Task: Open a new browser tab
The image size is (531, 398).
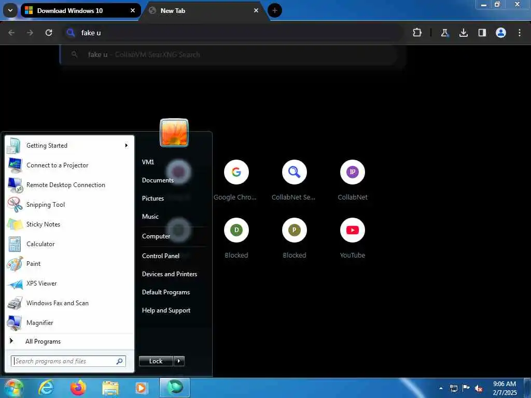Action: tap(275, 10)
